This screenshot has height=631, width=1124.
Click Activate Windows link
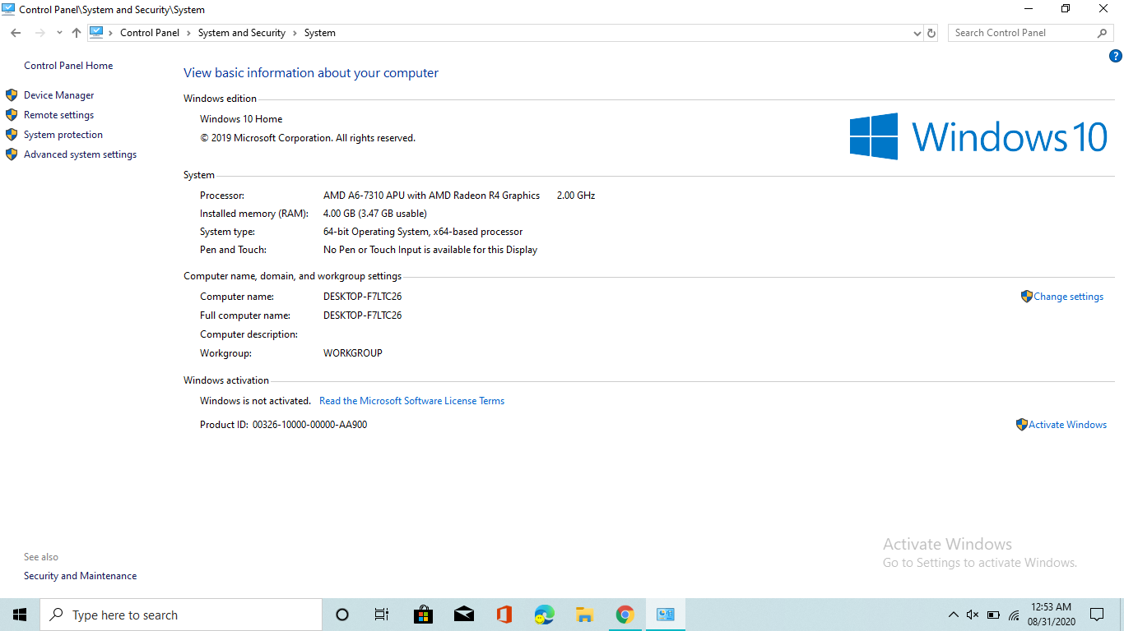[1067, 425]
